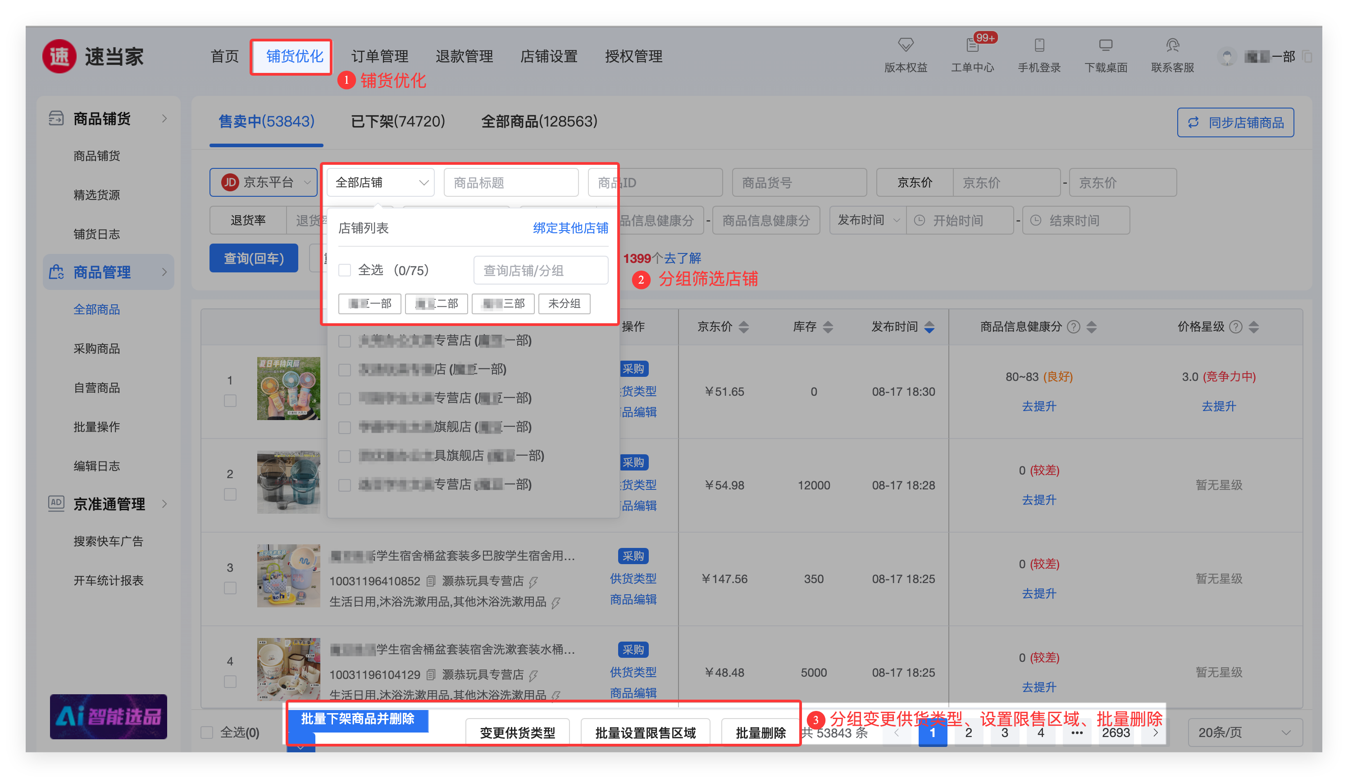Click the 手机登录 phone icon

point(1039,45)
